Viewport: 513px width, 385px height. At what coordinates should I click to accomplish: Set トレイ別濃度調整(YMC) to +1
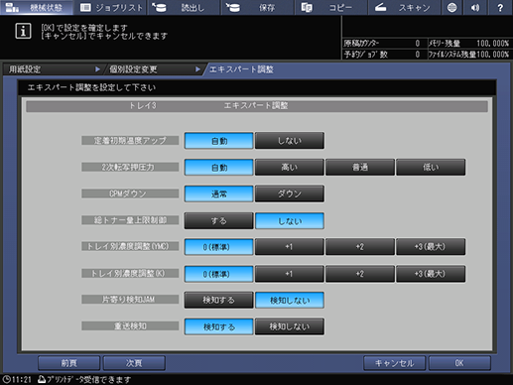[290, 247]
